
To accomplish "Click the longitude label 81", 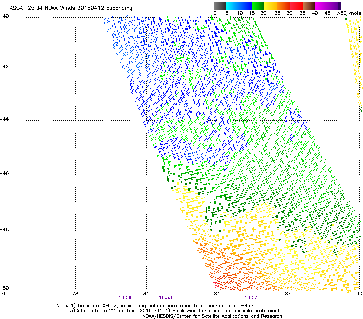I will click(x=146, y=294).
